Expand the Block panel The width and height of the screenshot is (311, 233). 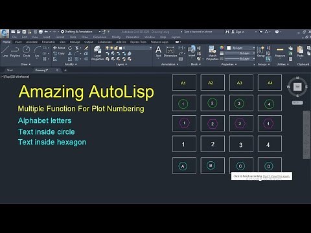tap(196, 64)
